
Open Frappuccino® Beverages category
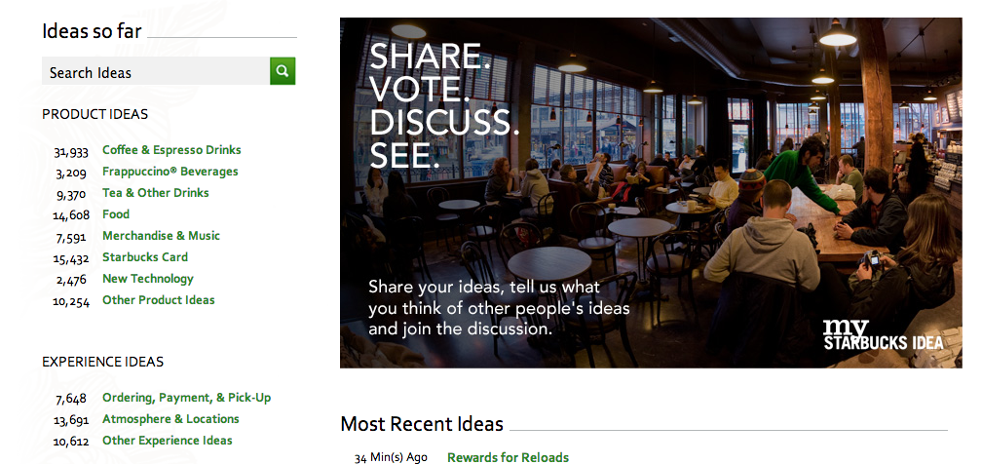click(x=170, y=172)
